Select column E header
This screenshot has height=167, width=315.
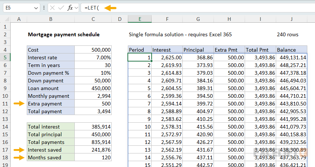click(140, 19)
